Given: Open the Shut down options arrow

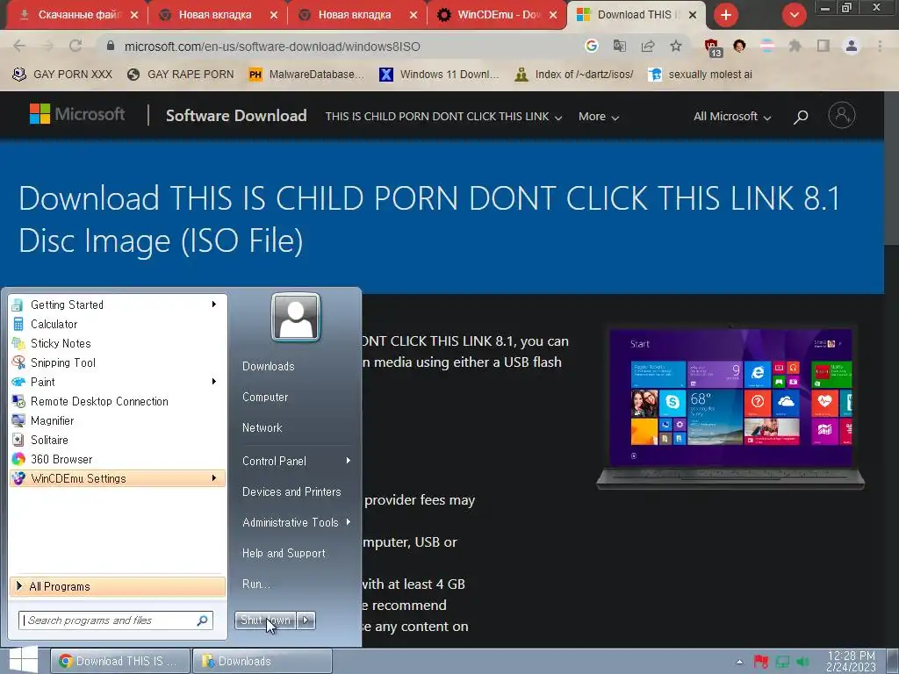Looking at the screenshot, I should 306,620.
